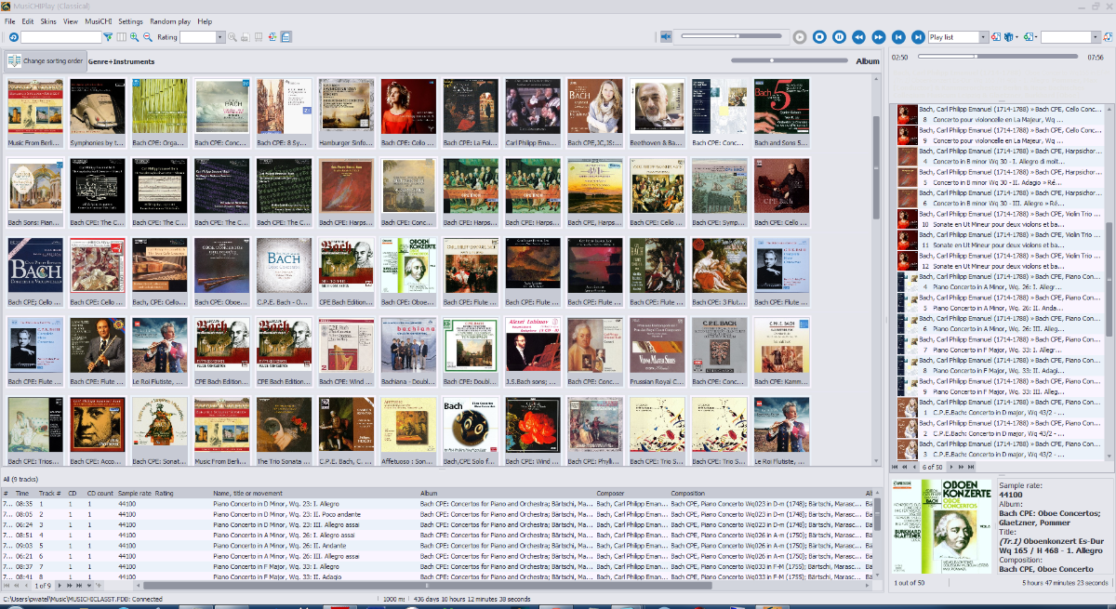Toggle random playback via the Random play menu
The image size is (1116, 609).
coord(172,20)
